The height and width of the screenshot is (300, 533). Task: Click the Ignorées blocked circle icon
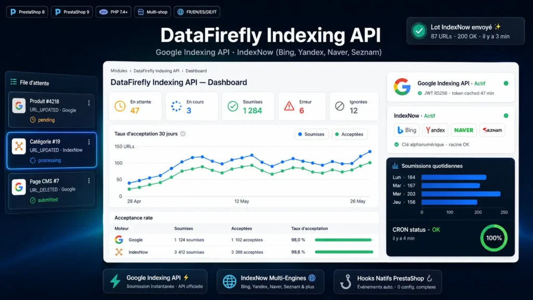339,106
